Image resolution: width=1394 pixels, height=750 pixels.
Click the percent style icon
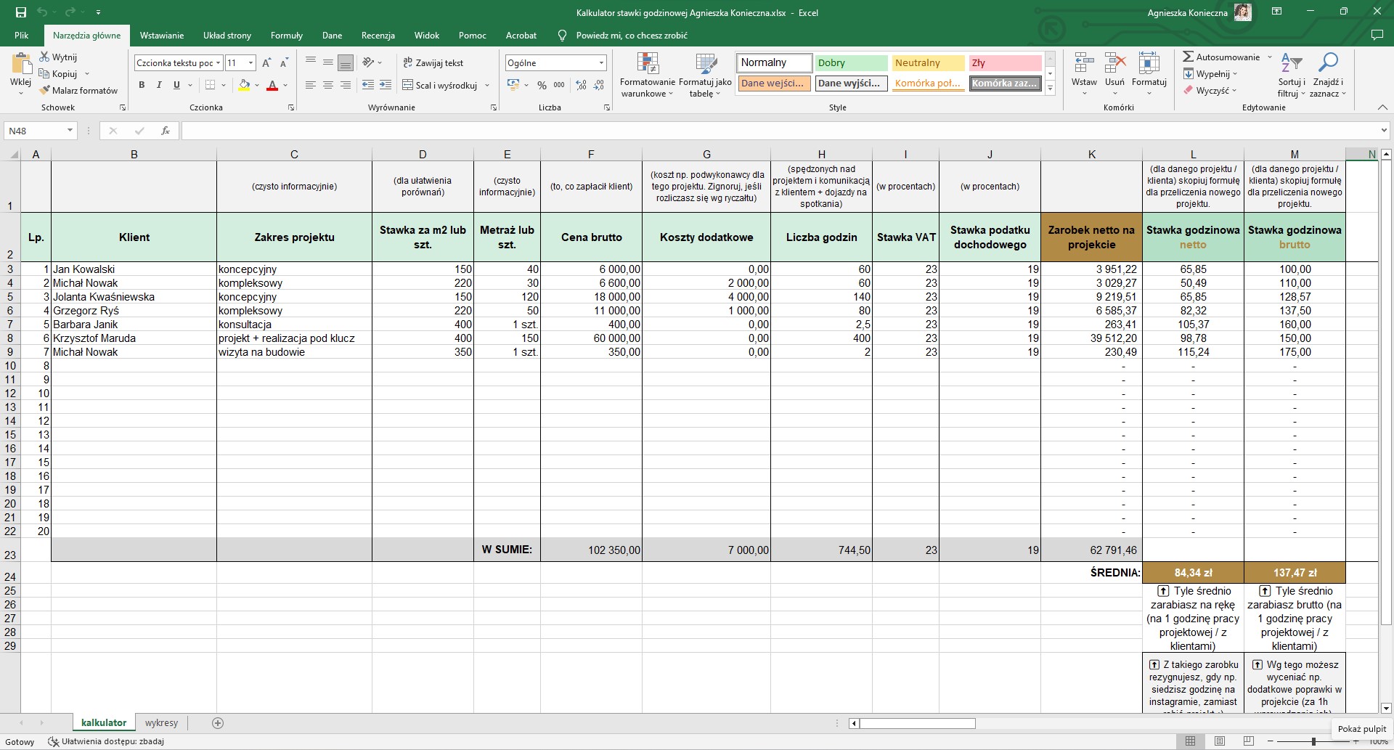(542, 85)
